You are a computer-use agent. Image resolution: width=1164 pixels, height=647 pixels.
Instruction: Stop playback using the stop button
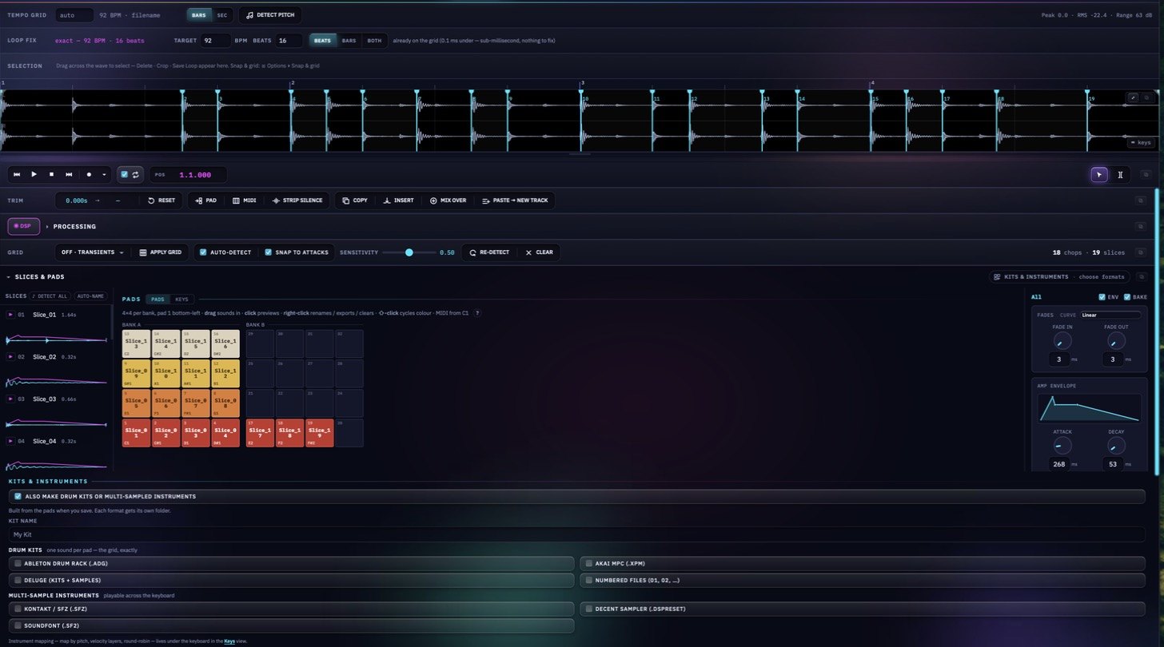pyautogui.click(x=51, y=174)
